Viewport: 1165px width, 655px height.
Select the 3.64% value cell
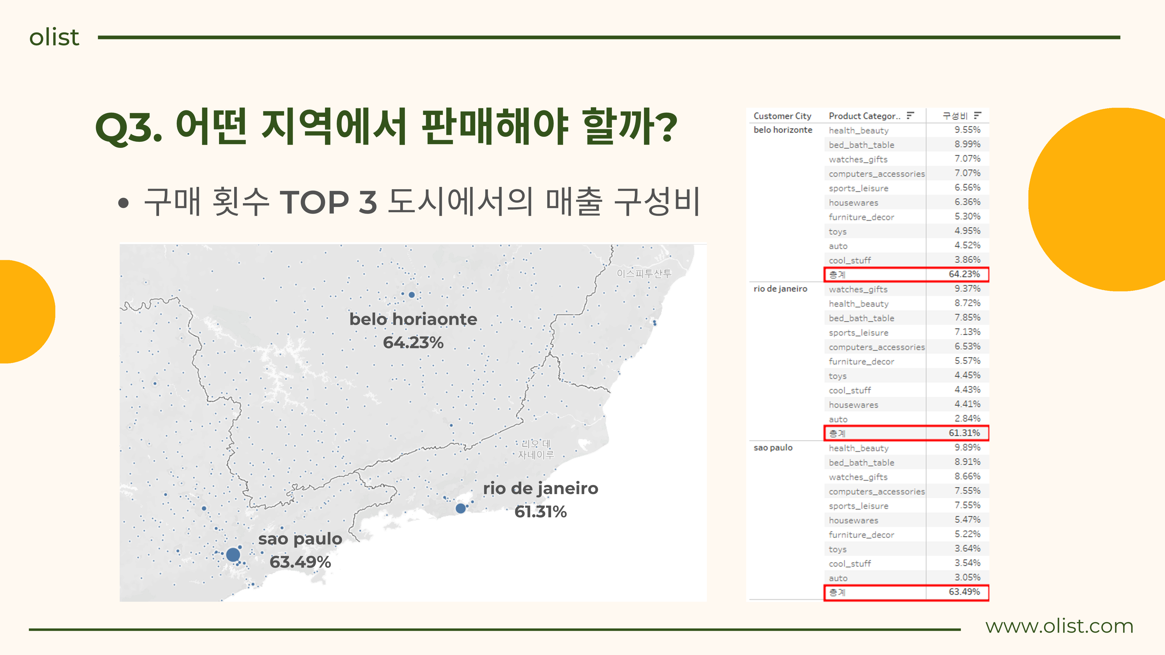pyautogui.click(x=967, y=549)
